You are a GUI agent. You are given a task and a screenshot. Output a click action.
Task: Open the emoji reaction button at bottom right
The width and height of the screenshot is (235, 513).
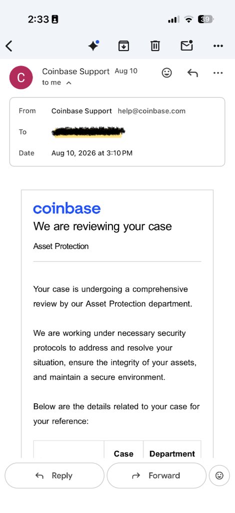[x=219, y=475]
